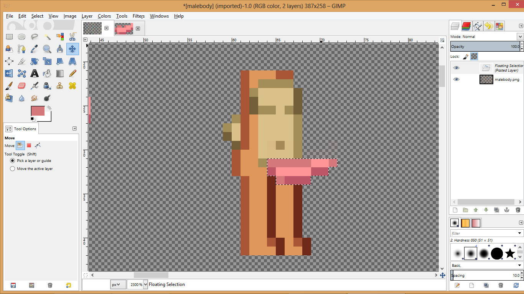Click the malebody.png layer name
The height and width of the screenshot is (294, 524).
pyautogui.click(x=507, y=80)
